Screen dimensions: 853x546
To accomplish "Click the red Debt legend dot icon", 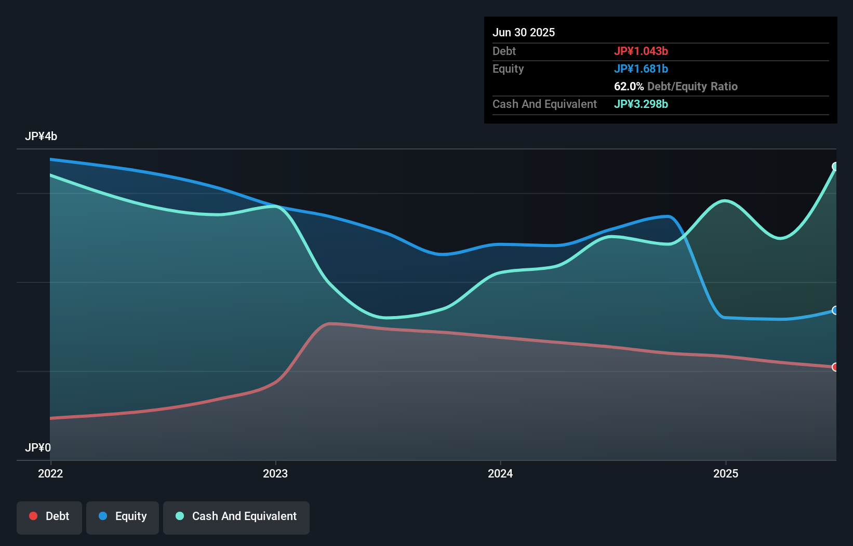I will pyautogui.click(x=33, y=516).
